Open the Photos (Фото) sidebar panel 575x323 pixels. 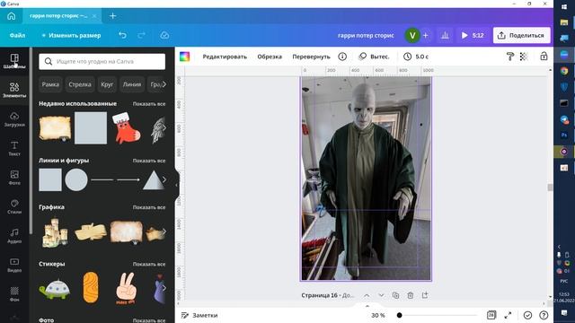pyautogui.click(x=14, y=178)
